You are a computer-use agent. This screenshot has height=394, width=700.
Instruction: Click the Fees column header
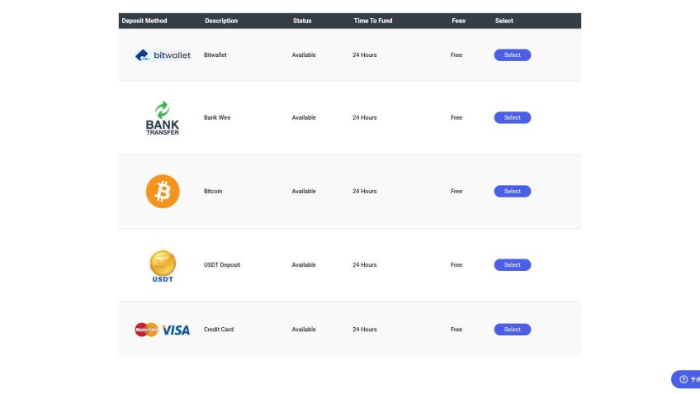(458, 21)
